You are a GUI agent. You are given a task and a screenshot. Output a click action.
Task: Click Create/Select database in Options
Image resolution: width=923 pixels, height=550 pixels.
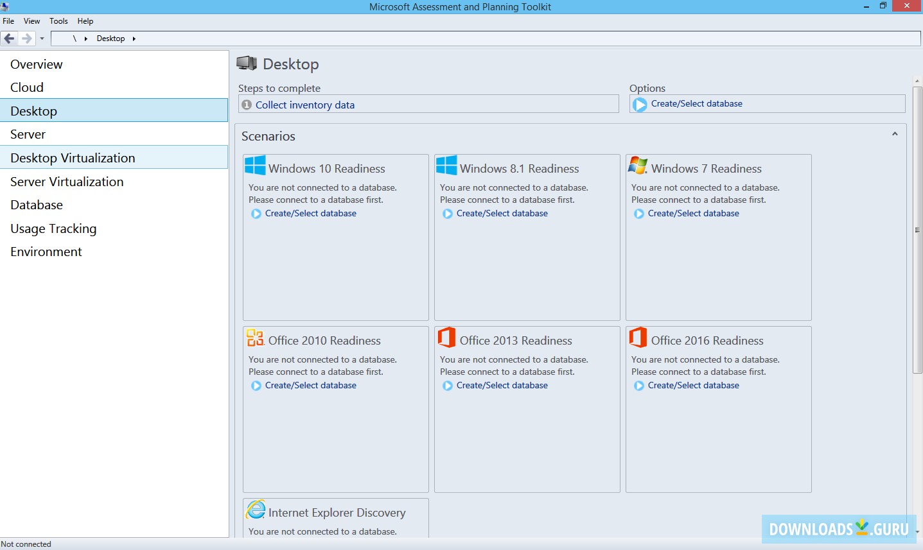pyautogui.click(x=697, y=103)
